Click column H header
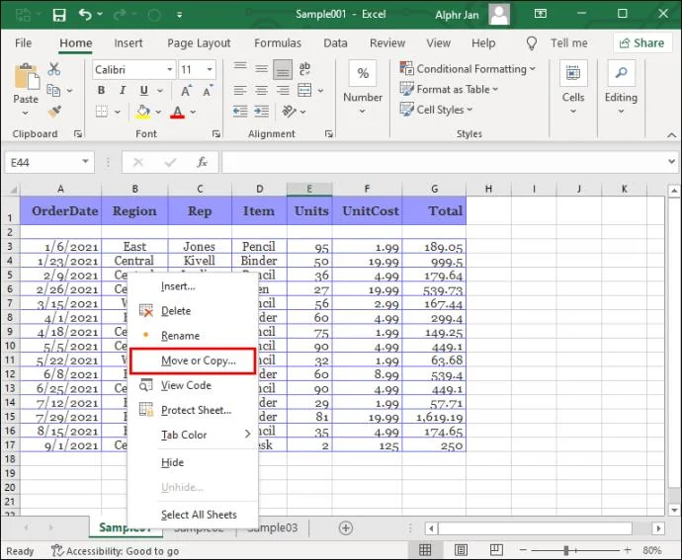Viewport: 682px width, 560px height. click(489, 189)
